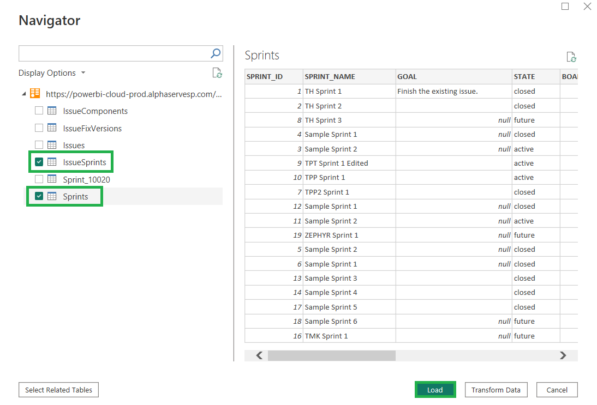Refresh the Sprints data preview
The width and height of the screenshot is (597, 405).
[571, 57]
